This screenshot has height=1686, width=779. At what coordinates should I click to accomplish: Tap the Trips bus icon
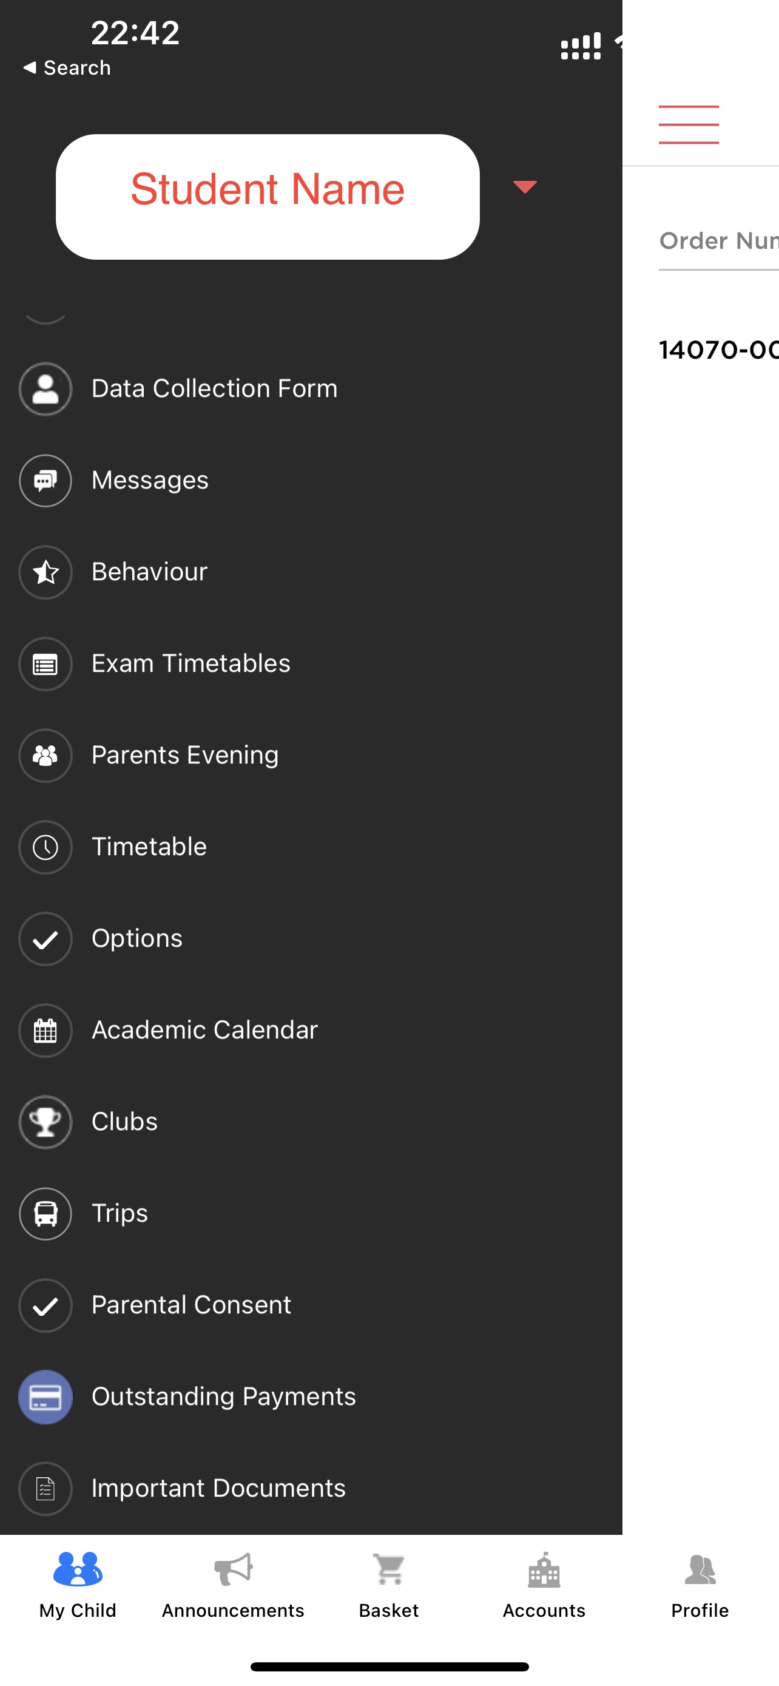coord(45,1213)
